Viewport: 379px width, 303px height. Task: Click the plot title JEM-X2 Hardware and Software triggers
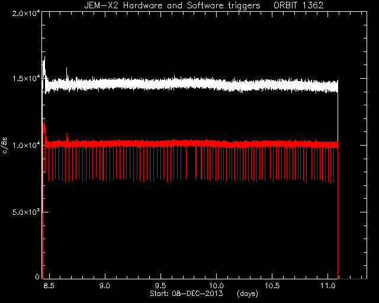pyautogui.click(x=172, y=5)
